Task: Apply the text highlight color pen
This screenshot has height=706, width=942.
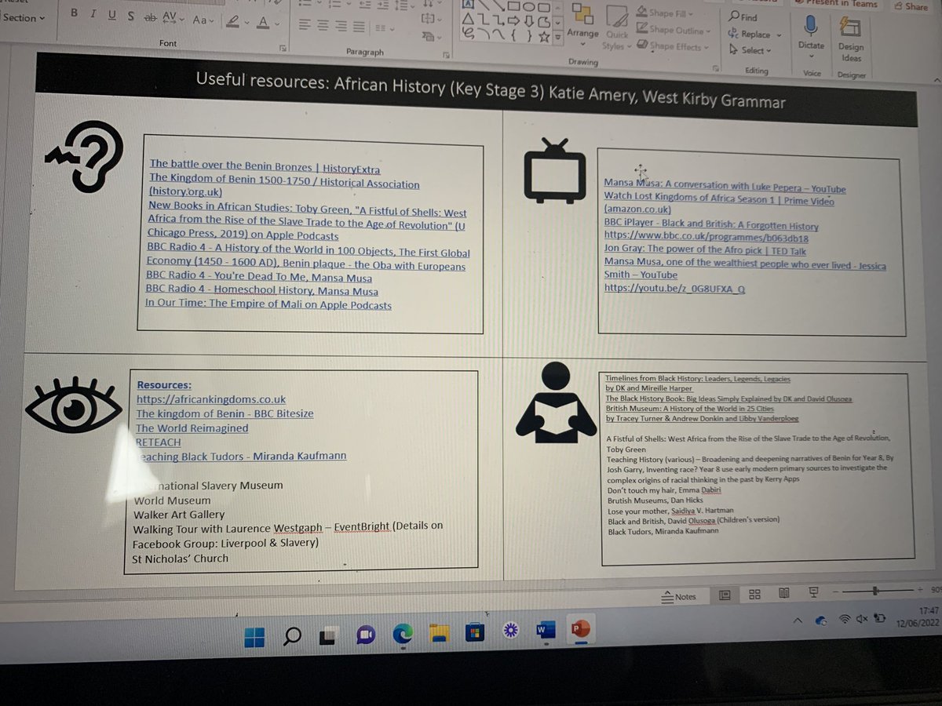Action: tap(232, 22)
